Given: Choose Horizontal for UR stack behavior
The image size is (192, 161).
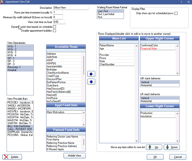Looking at the screenshot, I should 159,85.
